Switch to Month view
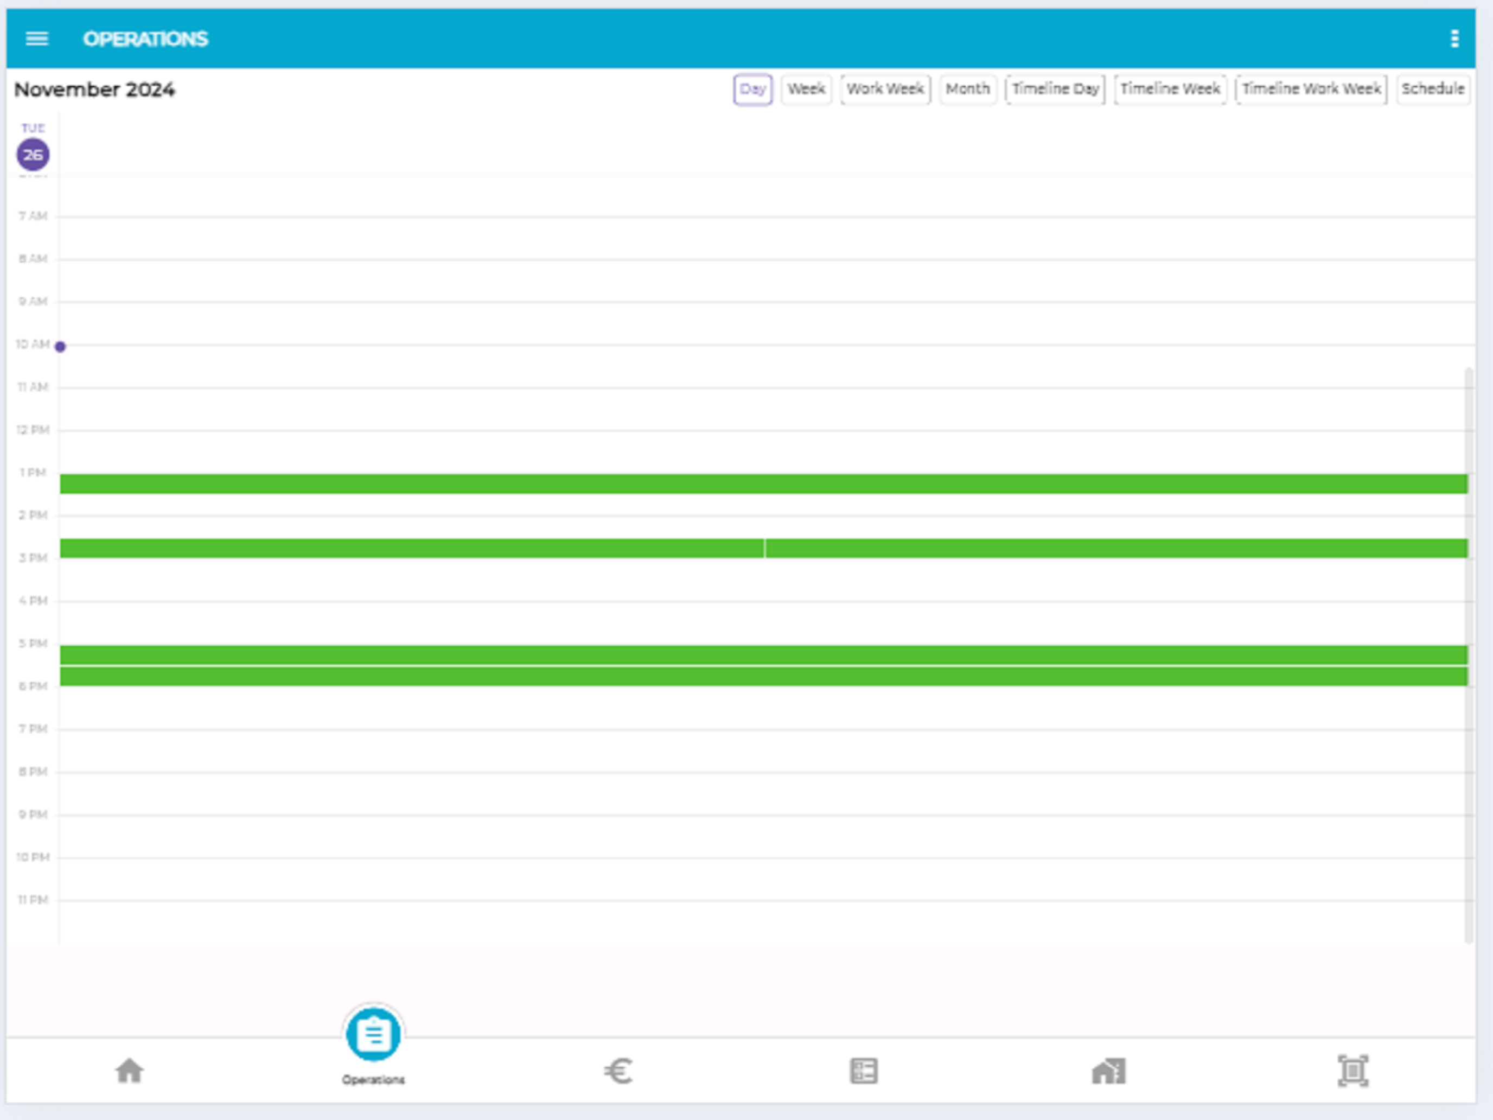Viewport: 1493px width, 1120px height. (x=968, y=90)
